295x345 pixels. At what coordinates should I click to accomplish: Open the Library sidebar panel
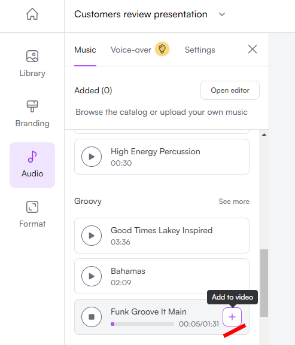click(32, 63)
